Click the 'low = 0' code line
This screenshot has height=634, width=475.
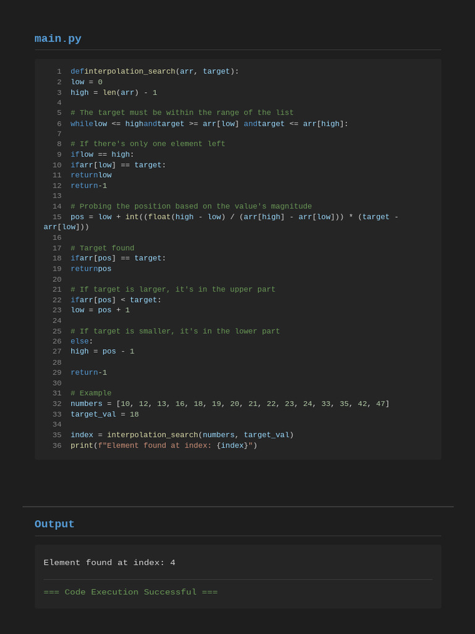coord(87,82)
